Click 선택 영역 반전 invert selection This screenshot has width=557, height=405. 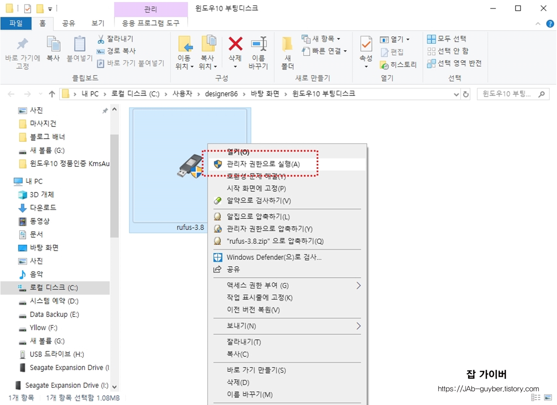point(454,63)
